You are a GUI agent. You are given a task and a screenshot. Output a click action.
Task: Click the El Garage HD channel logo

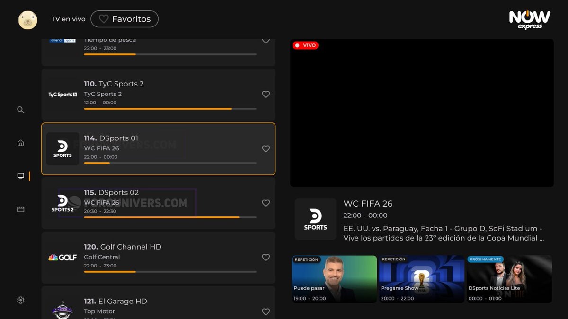pos(62,310)
